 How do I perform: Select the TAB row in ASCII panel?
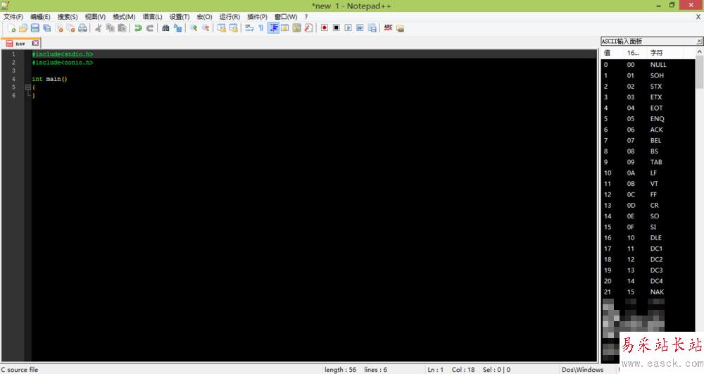(648, 162)
